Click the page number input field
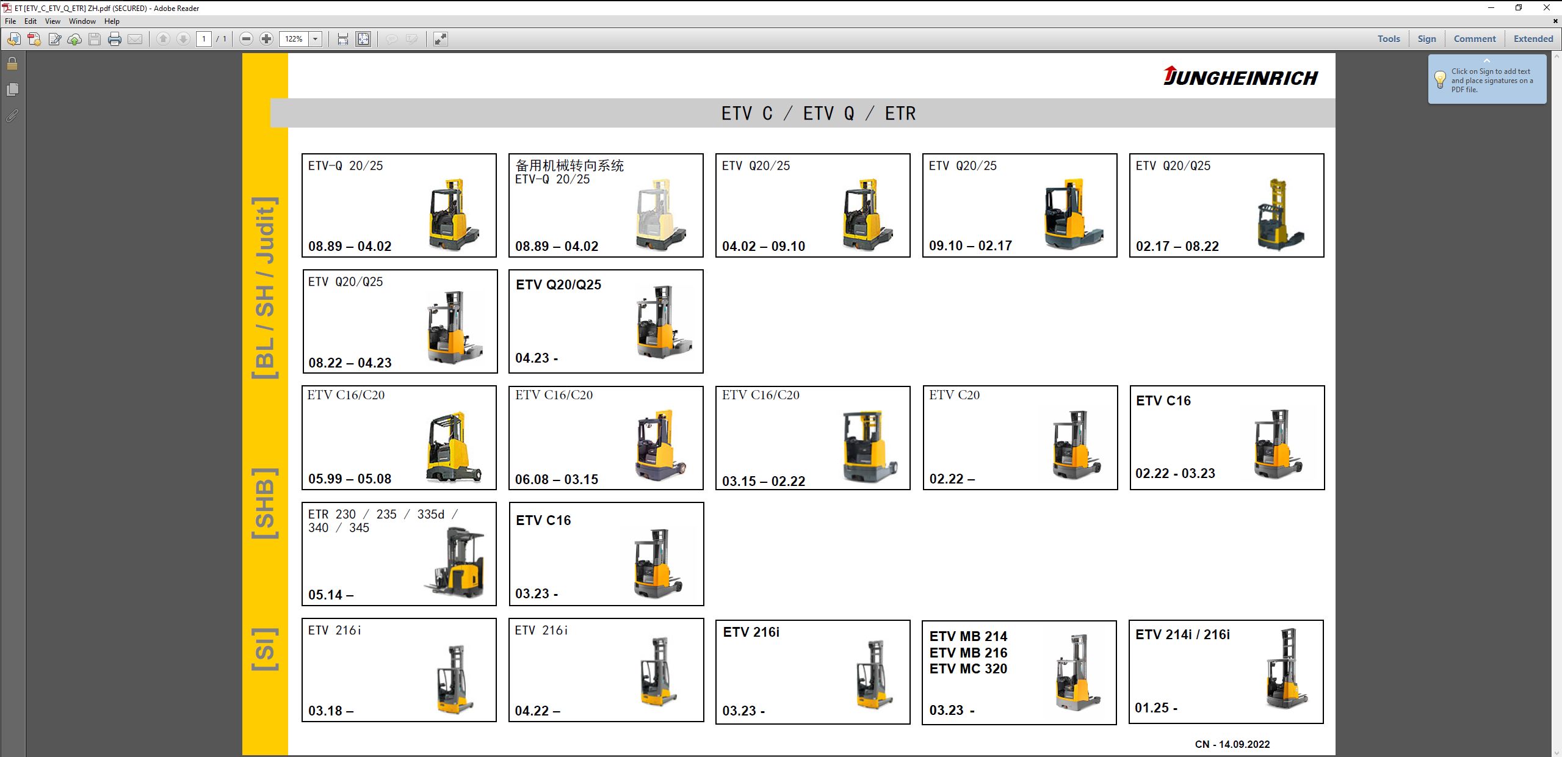Image resolution: width=1562 pixels, height=757 pixels. (x=204, y=38)
